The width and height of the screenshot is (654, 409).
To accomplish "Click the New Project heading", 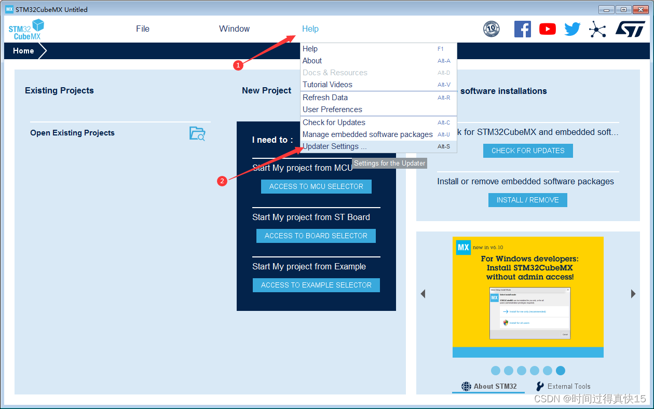I will pos(266,90).
